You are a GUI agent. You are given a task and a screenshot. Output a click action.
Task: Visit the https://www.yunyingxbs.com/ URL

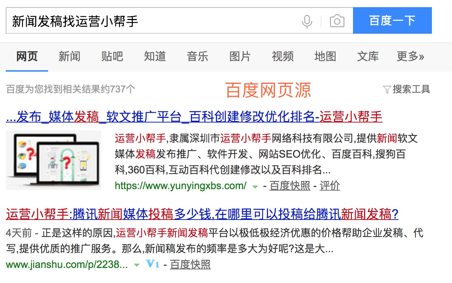tap(180, 186)
